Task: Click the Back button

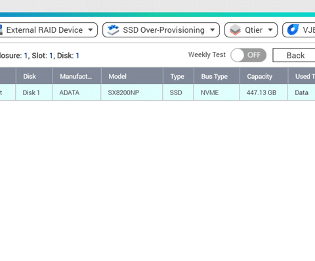Action: 294,55
